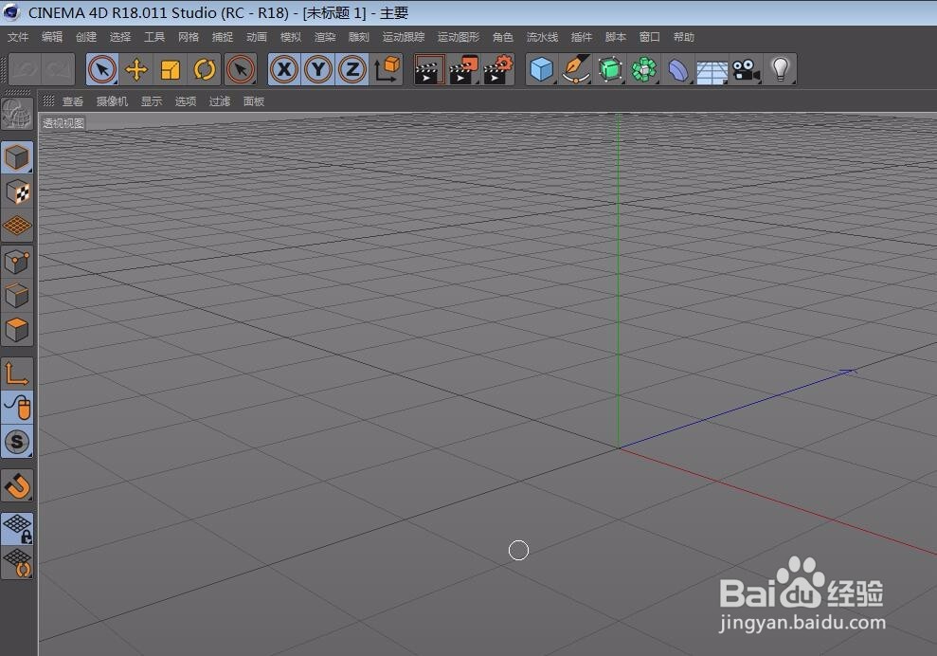Screen dimensions: 937x656
Task: Toggle X axis lock
Action: (x=284, y=69)
